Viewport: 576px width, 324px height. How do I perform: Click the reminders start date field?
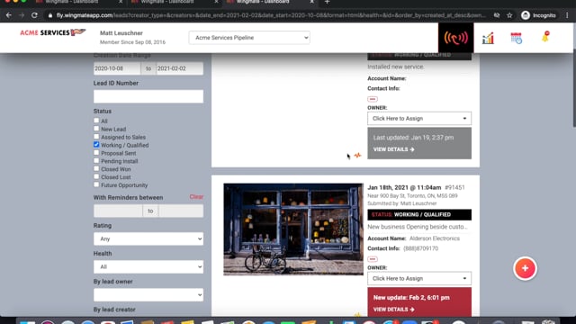click(x=118, y=211)
